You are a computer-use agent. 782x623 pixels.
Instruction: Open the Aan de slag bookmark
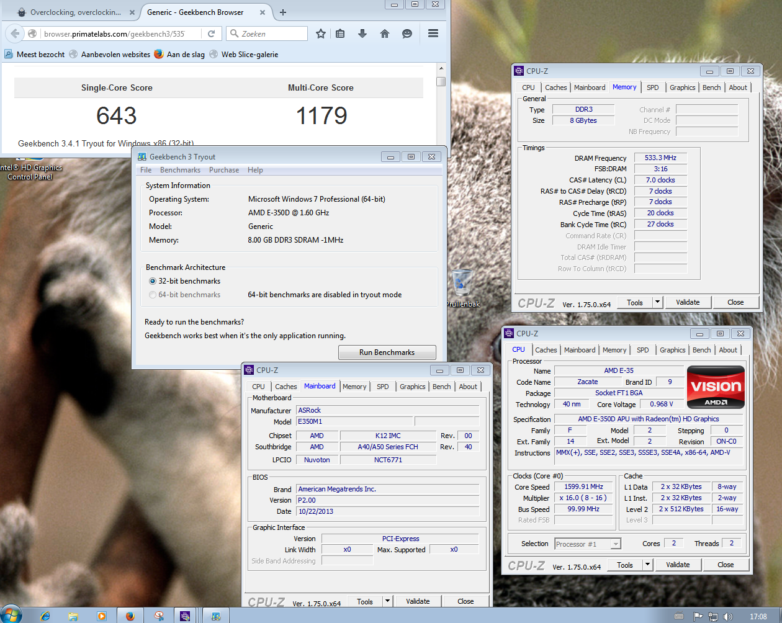coord(179,54)
